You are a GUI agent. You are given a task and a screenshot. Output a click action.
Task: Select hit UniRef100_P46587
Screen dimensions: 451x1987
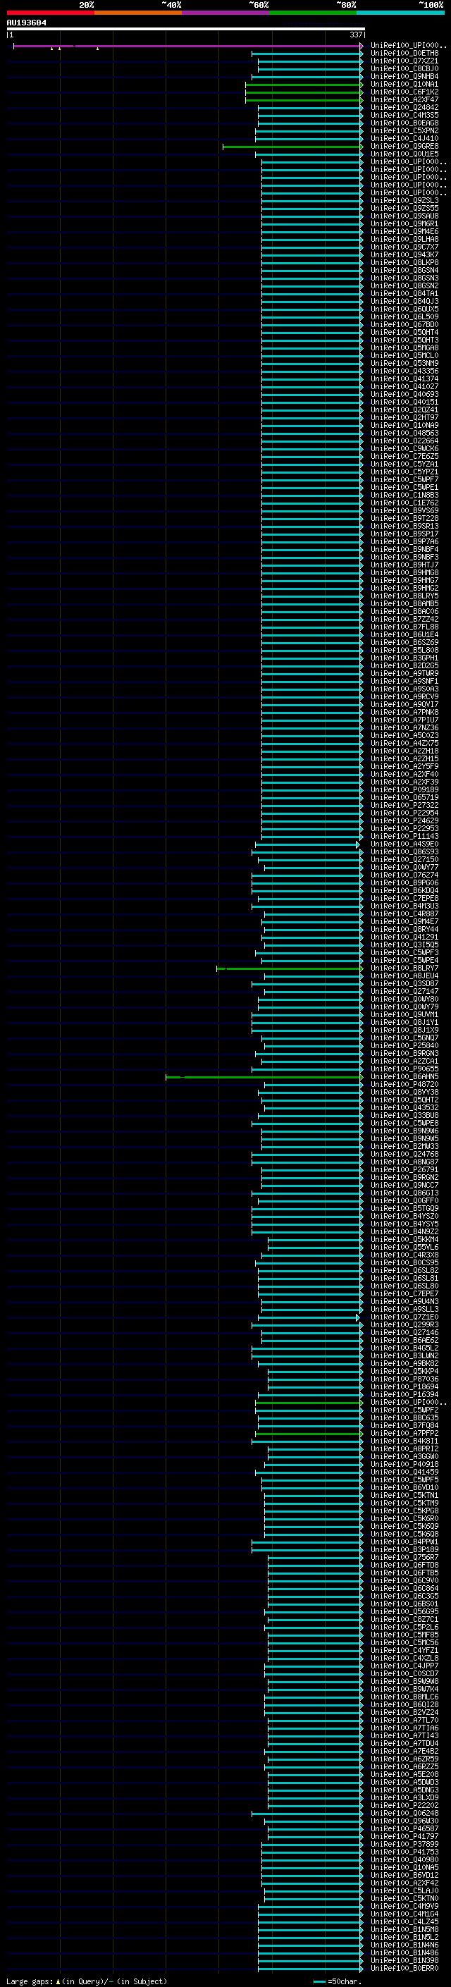pyautogui.click(x=404, y=1828)
